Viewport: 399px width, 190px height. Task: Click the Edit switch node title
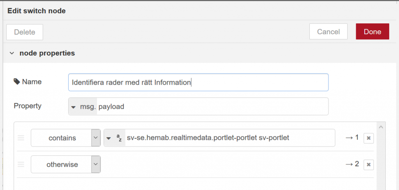pos(36,11)
